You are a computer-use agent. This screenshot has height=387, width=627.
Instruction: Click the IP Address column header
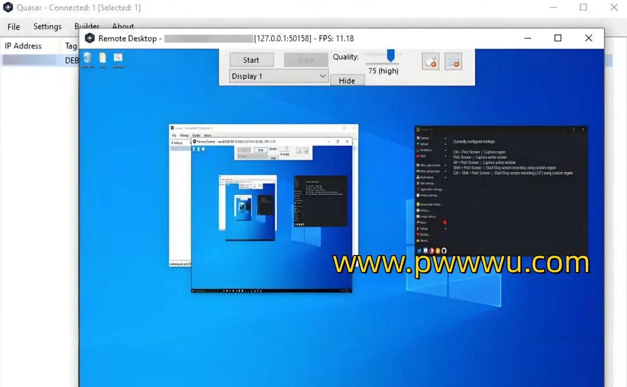(23, 46)
